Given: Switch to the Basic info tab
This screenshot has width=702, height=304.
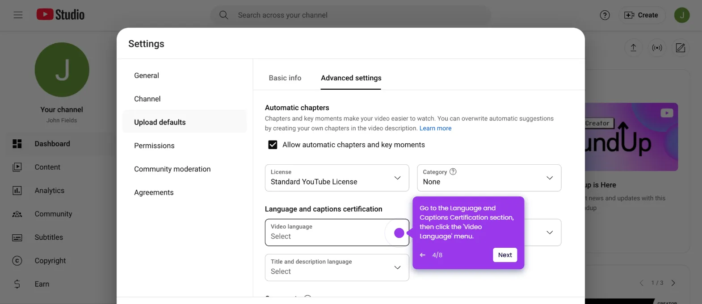Looking at the screenshot, I should point(285,78).
